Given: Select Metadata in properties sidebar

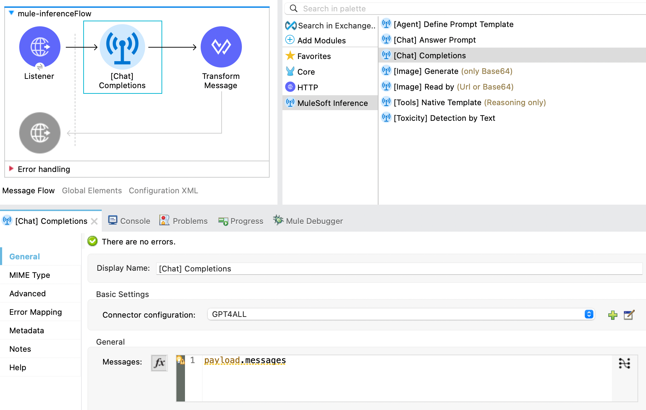Looking at the screenshot, I should pyautogui.click(x=41, y=330).
